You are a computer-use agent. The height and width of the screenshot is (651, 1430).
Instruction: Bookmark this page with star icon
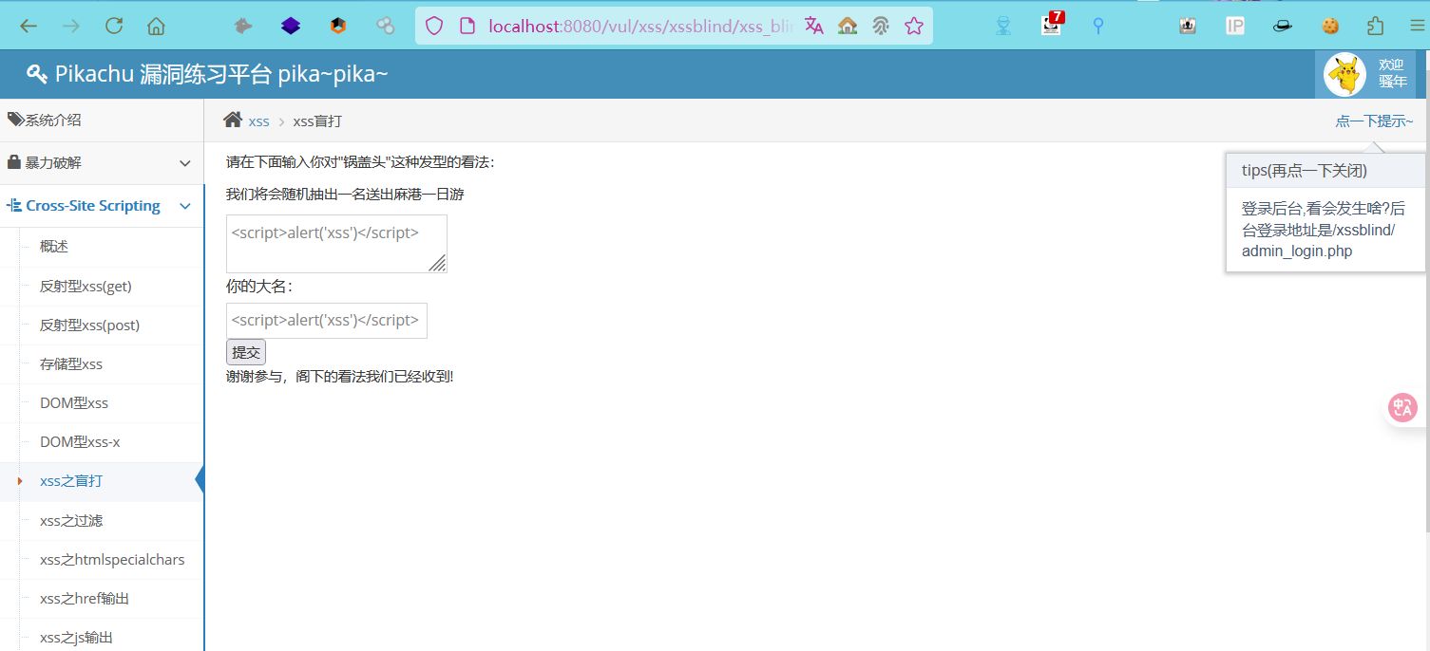click(914, 26)
